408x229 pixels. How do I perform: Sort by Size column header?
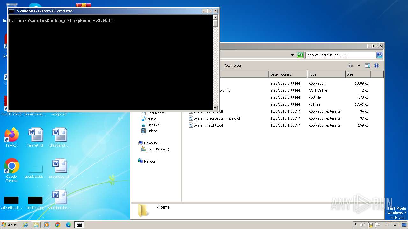pyautogui.click(x=358, y=74)
